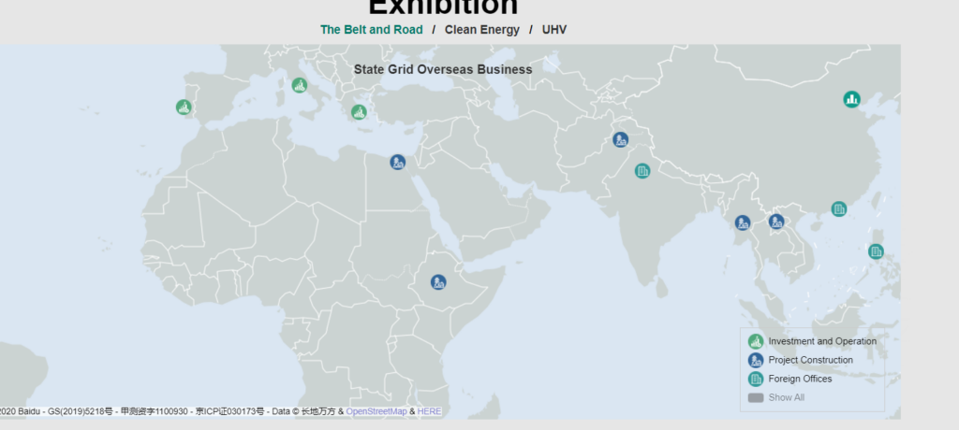Click the Show All legend label
Viewport: 959px width, 430px height.
tap(787, 397)
